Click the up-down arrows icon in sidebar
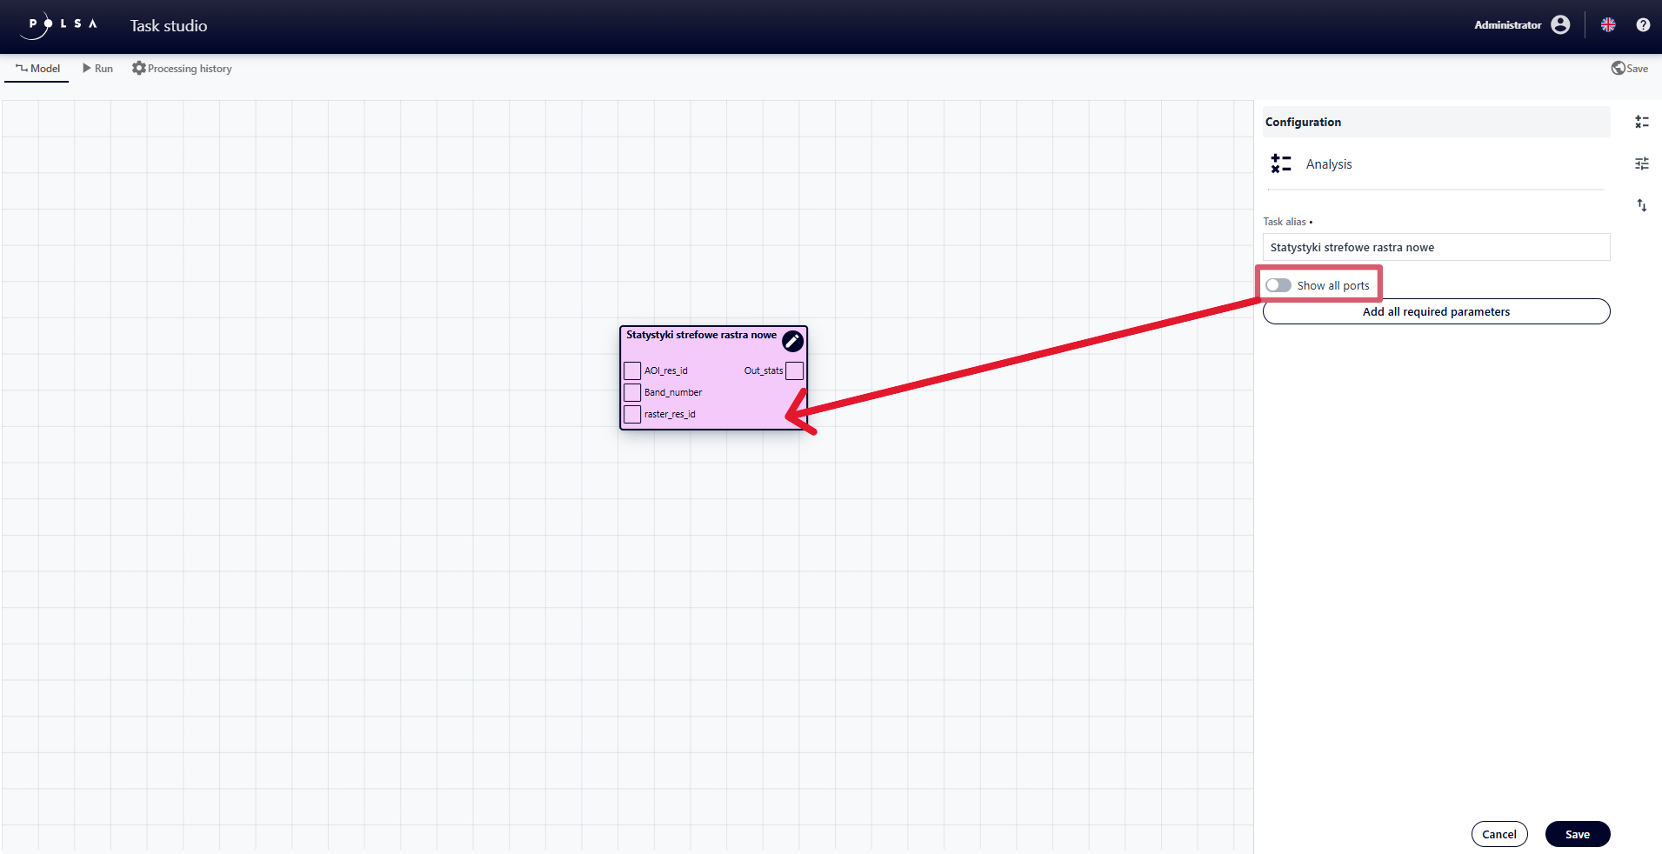 point(1641,205)
